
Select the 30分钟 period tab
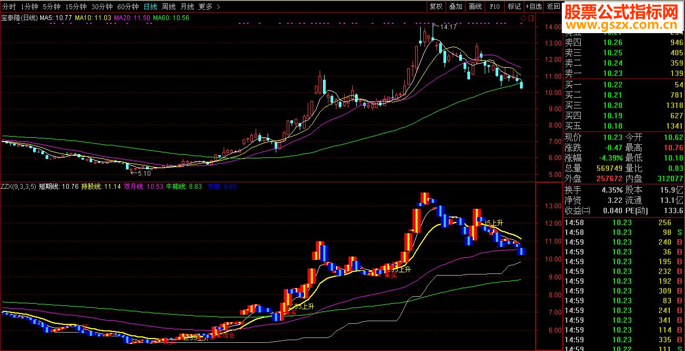pos(102,7)
